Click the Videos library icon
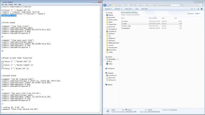Viewport: 205px width, 115px height. tap(107, 64)
